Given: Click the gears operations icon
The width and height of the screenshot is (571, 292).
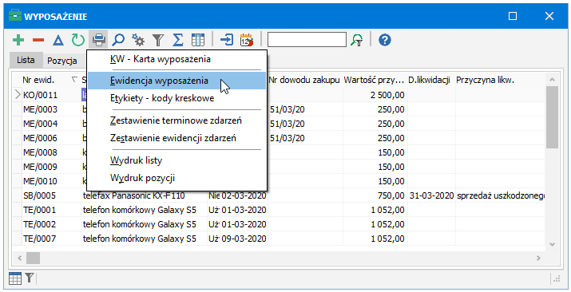Looking at the screenshot, I should point(138,40).
